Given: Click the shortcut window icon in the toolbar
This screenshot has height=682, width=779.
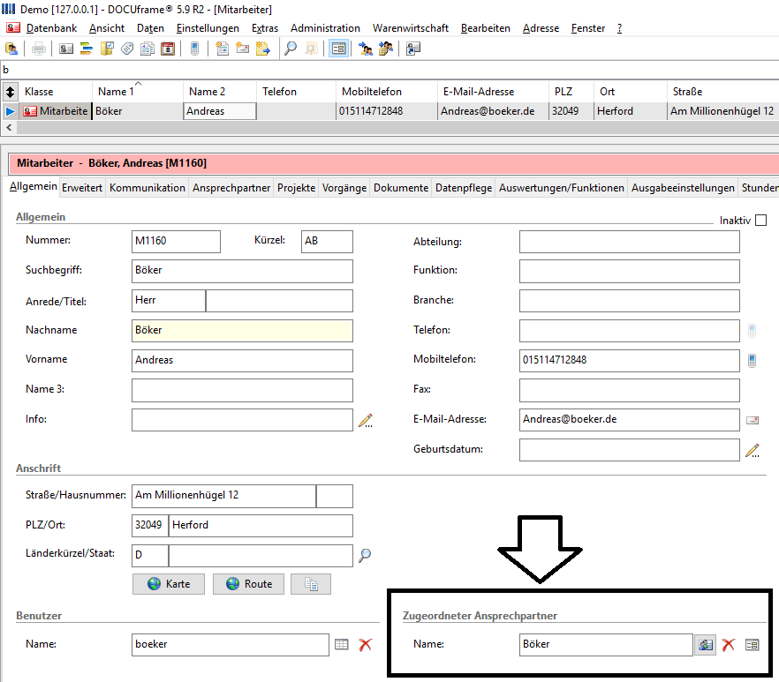Looking at the screenshot, I should pyautogui.click(x=412, y=49).
